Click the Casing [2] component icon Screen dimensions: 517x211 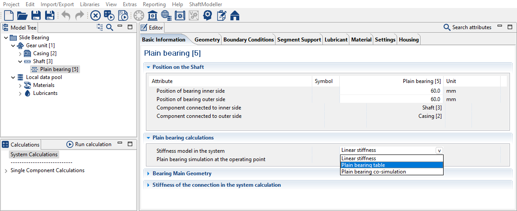point(28,53)
